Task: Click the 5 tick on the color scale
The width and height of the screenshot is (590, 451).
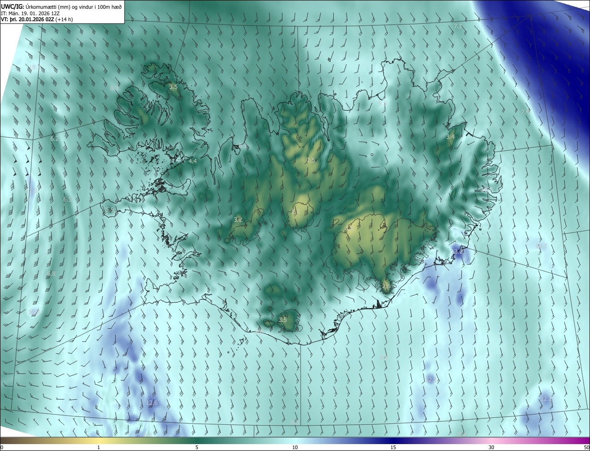Action: [x=197, y=447]
